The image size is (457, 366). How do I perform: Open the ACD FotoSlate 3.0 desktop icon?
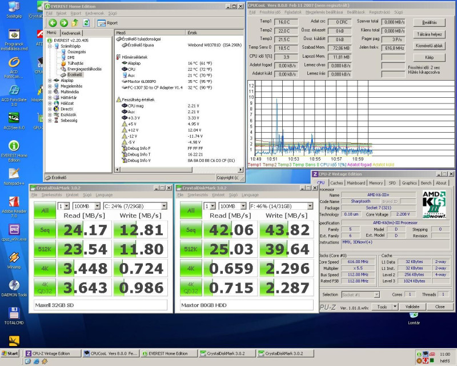click(14, 96)
